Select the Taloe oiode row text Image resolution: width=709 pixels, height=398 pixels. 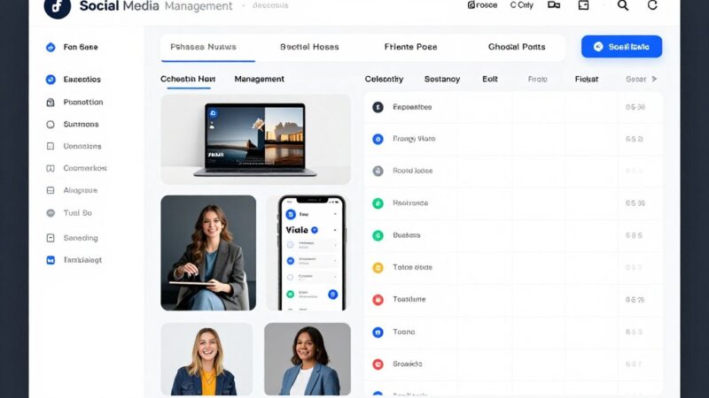coord(412,267)
